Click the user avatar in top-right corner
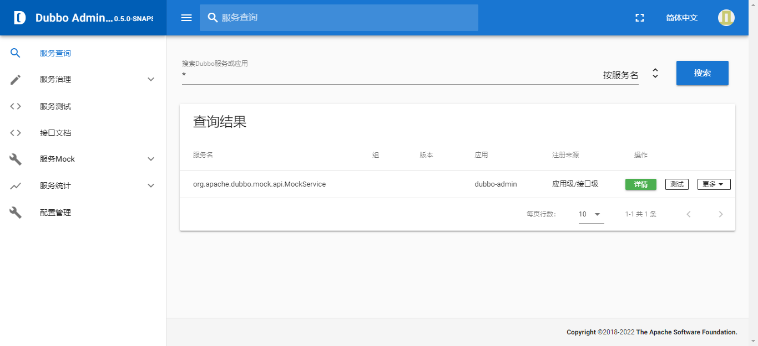Viewport: 758px width, 346px height. point(726,17)
